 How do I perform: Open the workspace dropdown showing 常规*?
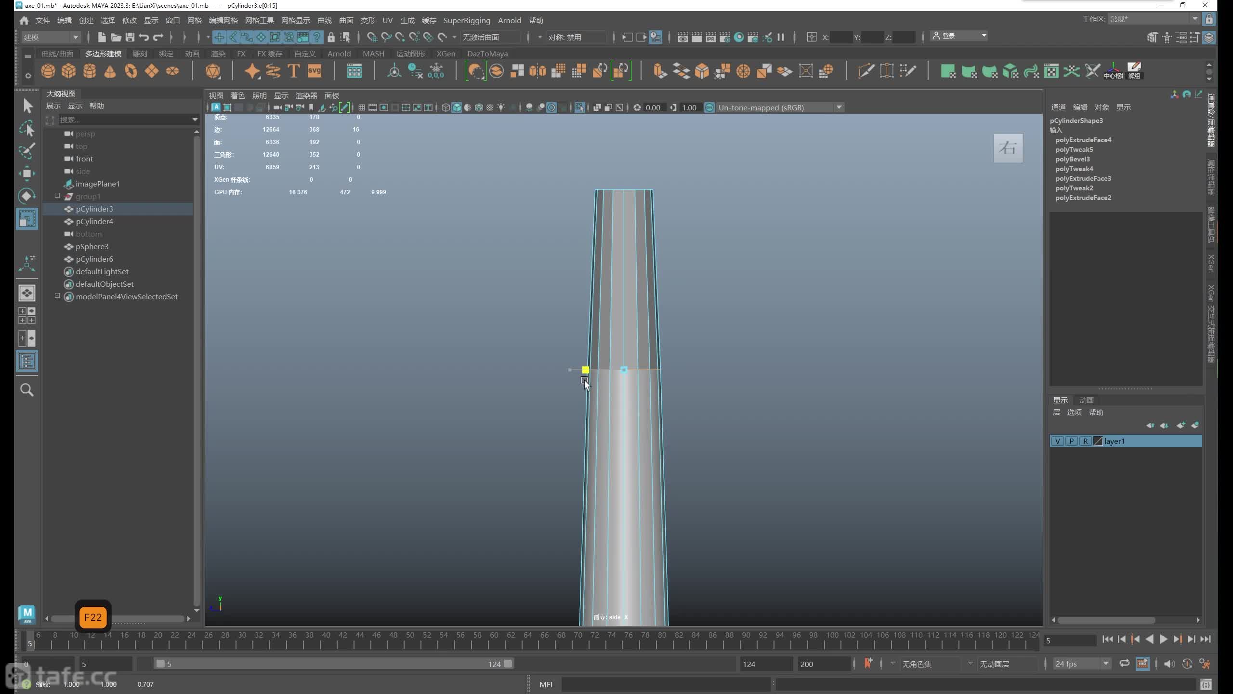click(1154, 19)
